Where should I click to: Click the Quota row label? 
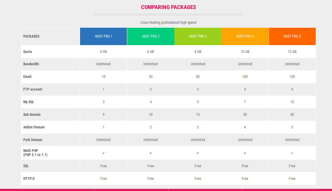click(x=27, y=52)
